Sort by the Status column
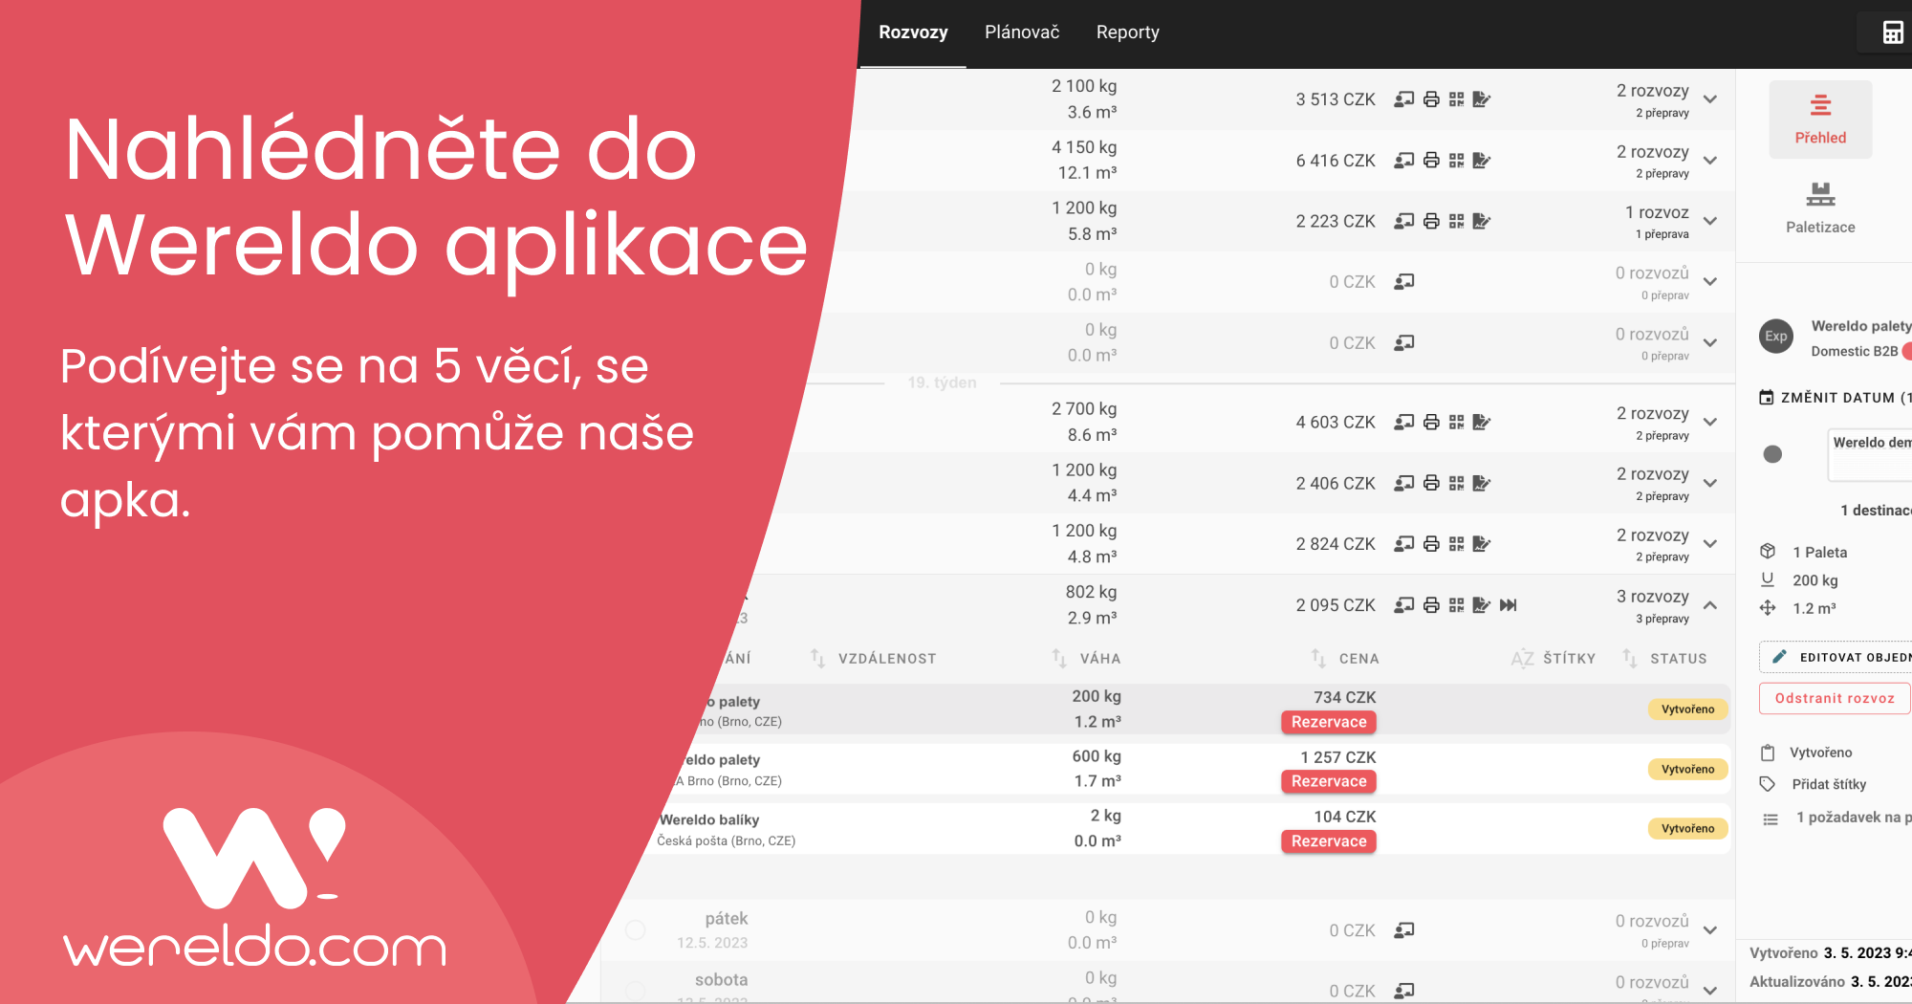The width and height of the screenshot is (1912, 1004). click(x=1664, y=659)
